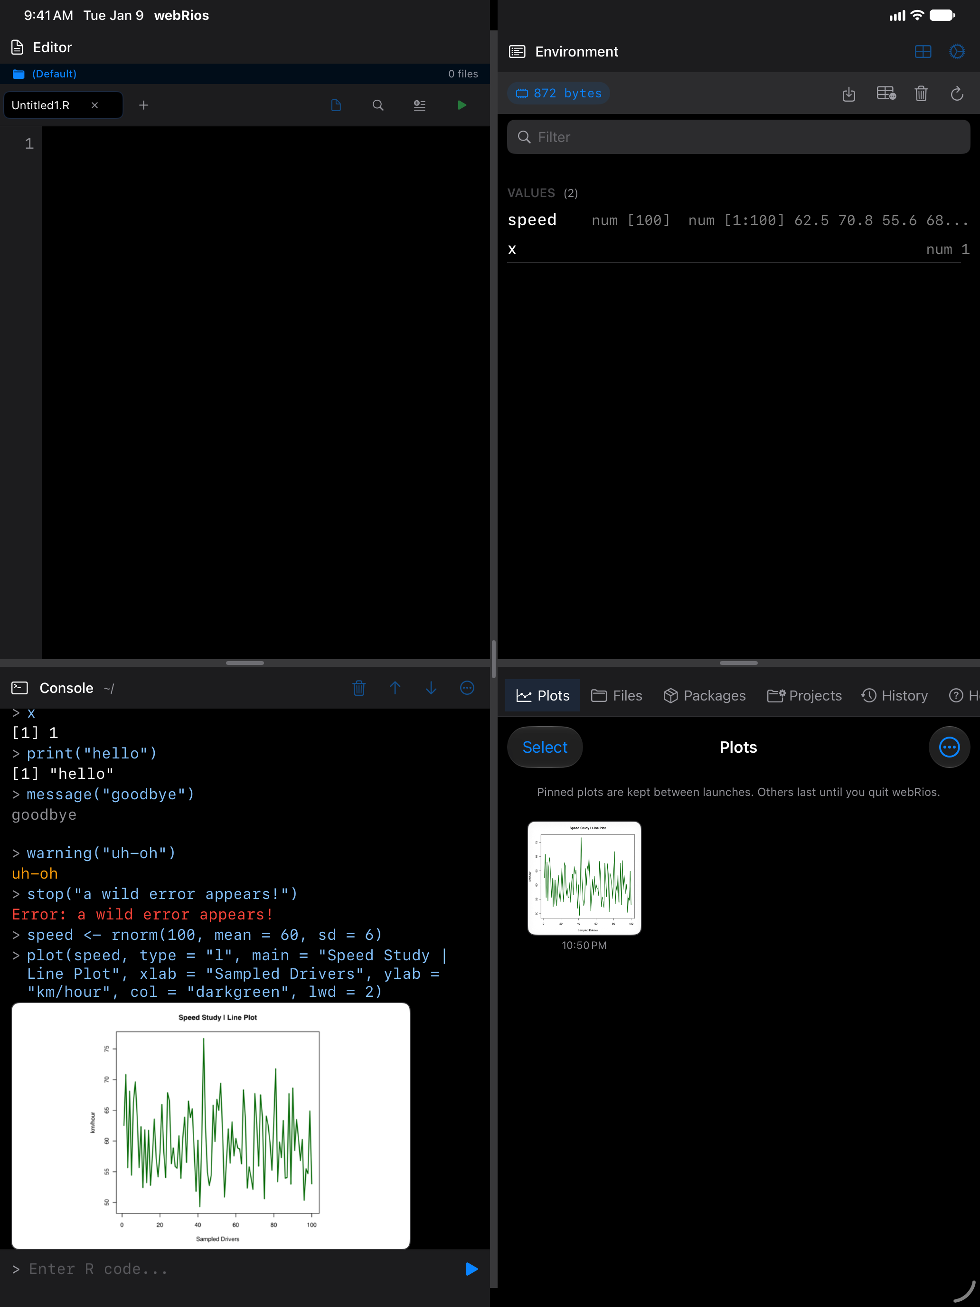The width and height of the screenshot is (980, 1307).
Task: Open the environment data table viewer icon
Action: coord(886,94)
